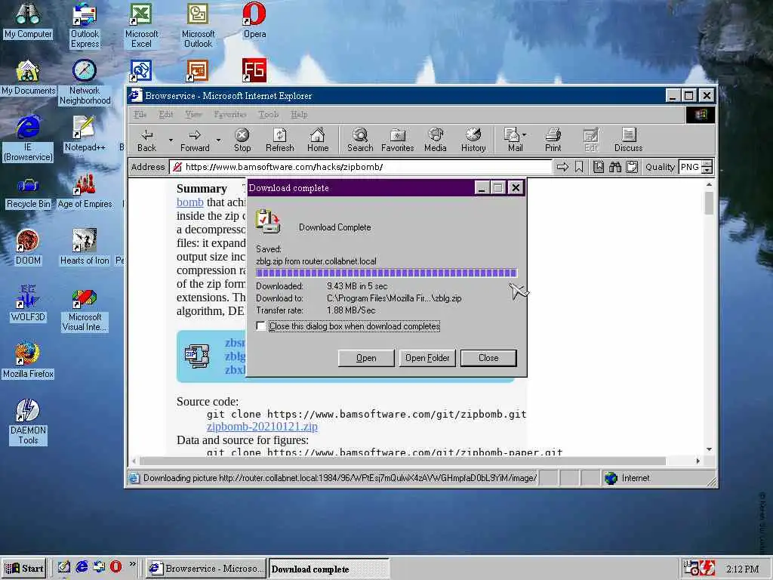The height and width of the screenshot is (580, 773).
Task: Click the Back toolbar button
Action: tap(146, 140)
